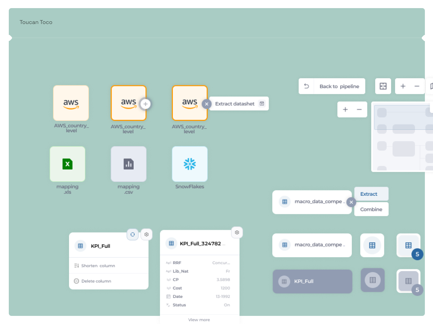Click the plus badge on the middle AWS connector
433x324 pixels.
(x=145, y=104)
